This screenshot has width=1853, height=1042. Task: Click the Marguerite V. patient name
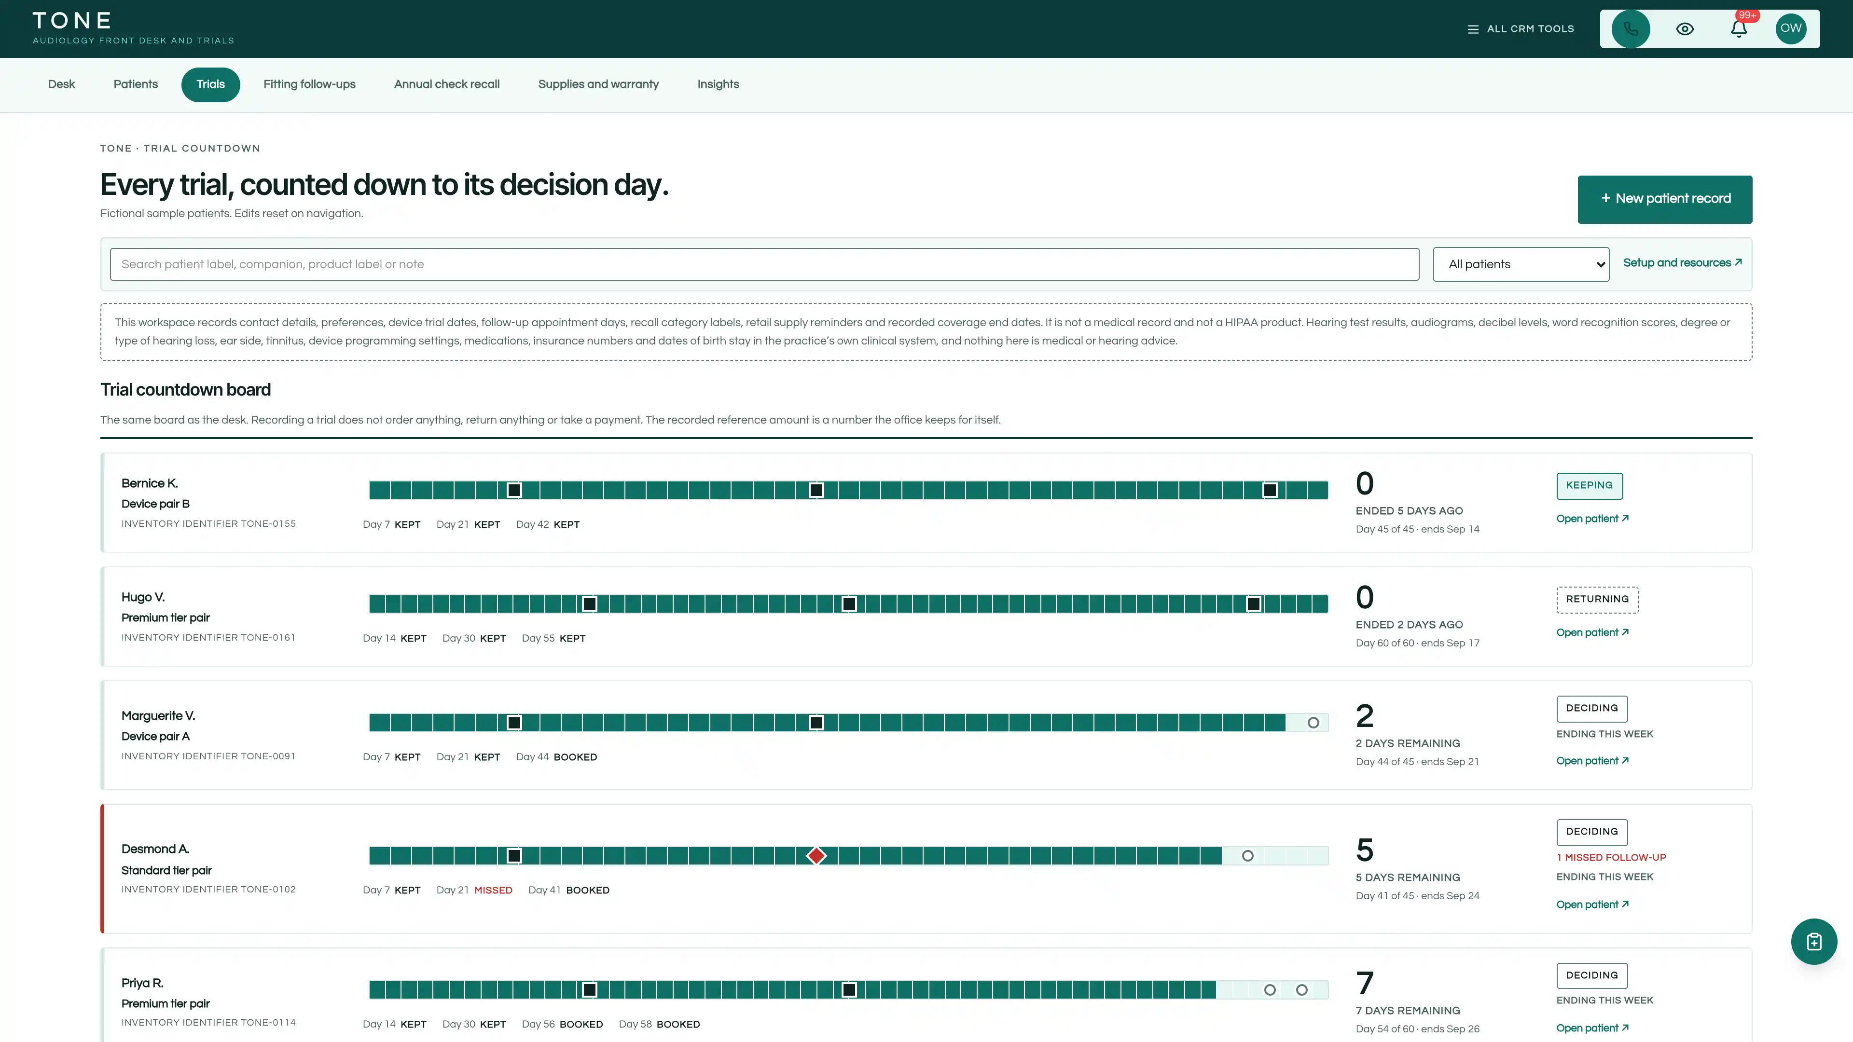coord(157,715)
